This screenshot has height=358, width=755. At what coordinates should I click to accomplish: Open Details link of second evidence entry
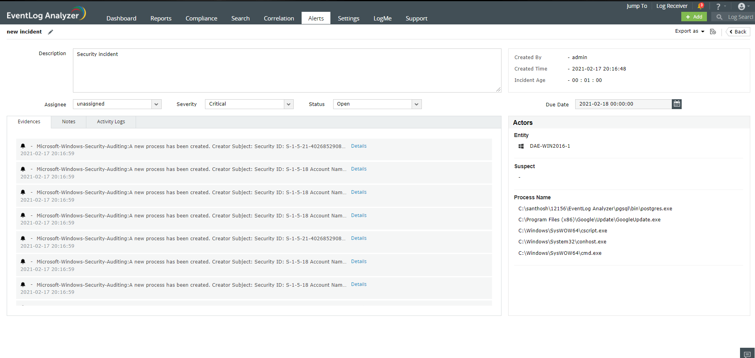(359, 169)
